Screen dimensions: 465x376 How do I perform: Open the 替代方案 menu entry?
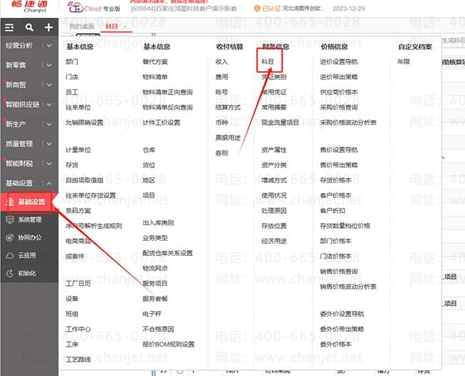coord(155,61)
